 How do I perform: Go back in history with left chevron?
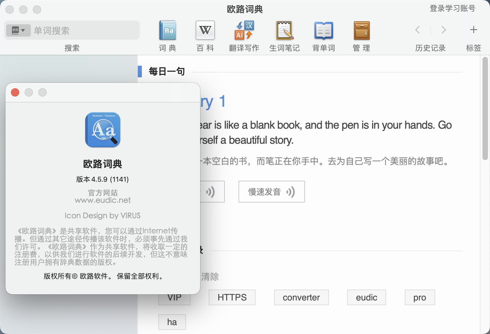[417, 30]
